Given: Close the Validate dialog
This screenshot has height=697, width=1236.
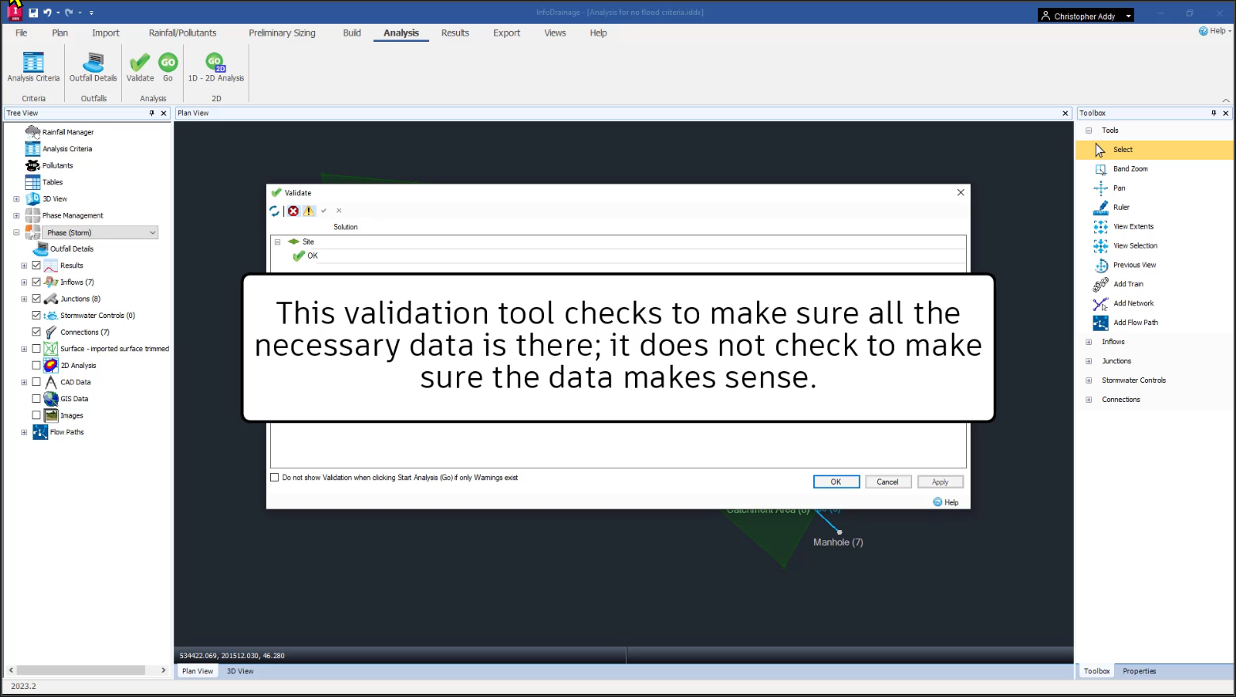Looking at the screenshot, I should 960,192.
